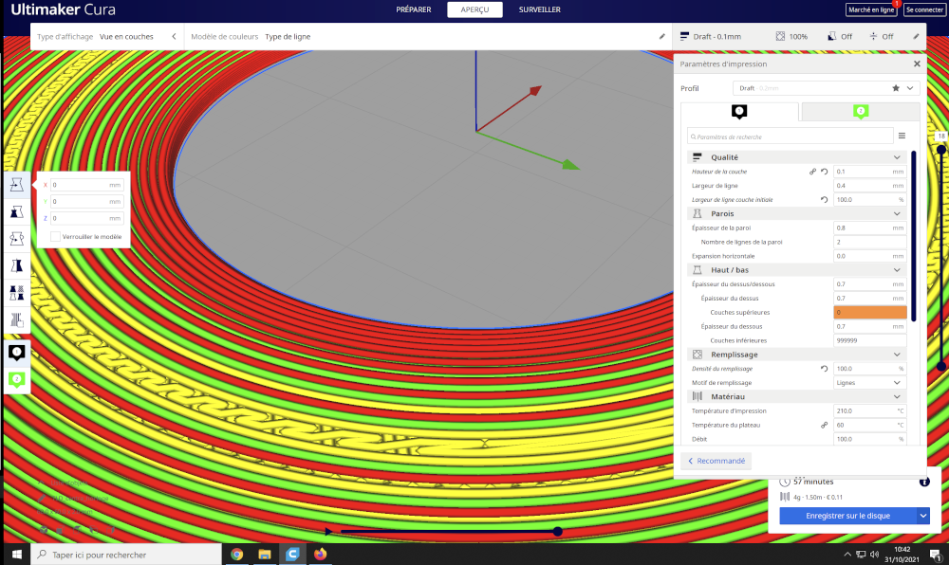Open Type d'affichage Vue en couches selector

106,36
